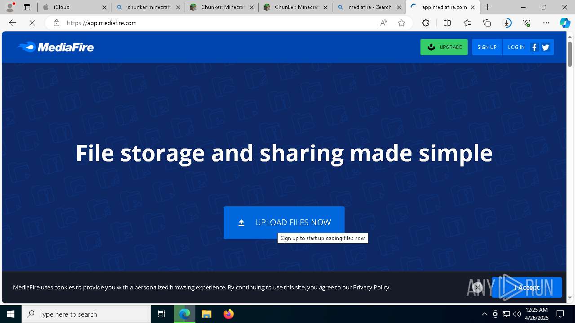Open the MediaFire logo home link
575x323 pixels.
[55, 47]
